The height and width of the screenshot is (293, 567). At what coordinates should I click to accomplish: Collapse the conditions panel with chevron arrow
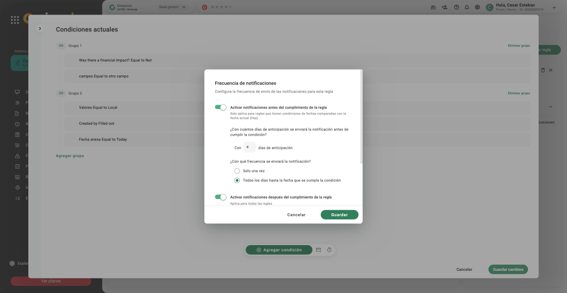point(40,28)
